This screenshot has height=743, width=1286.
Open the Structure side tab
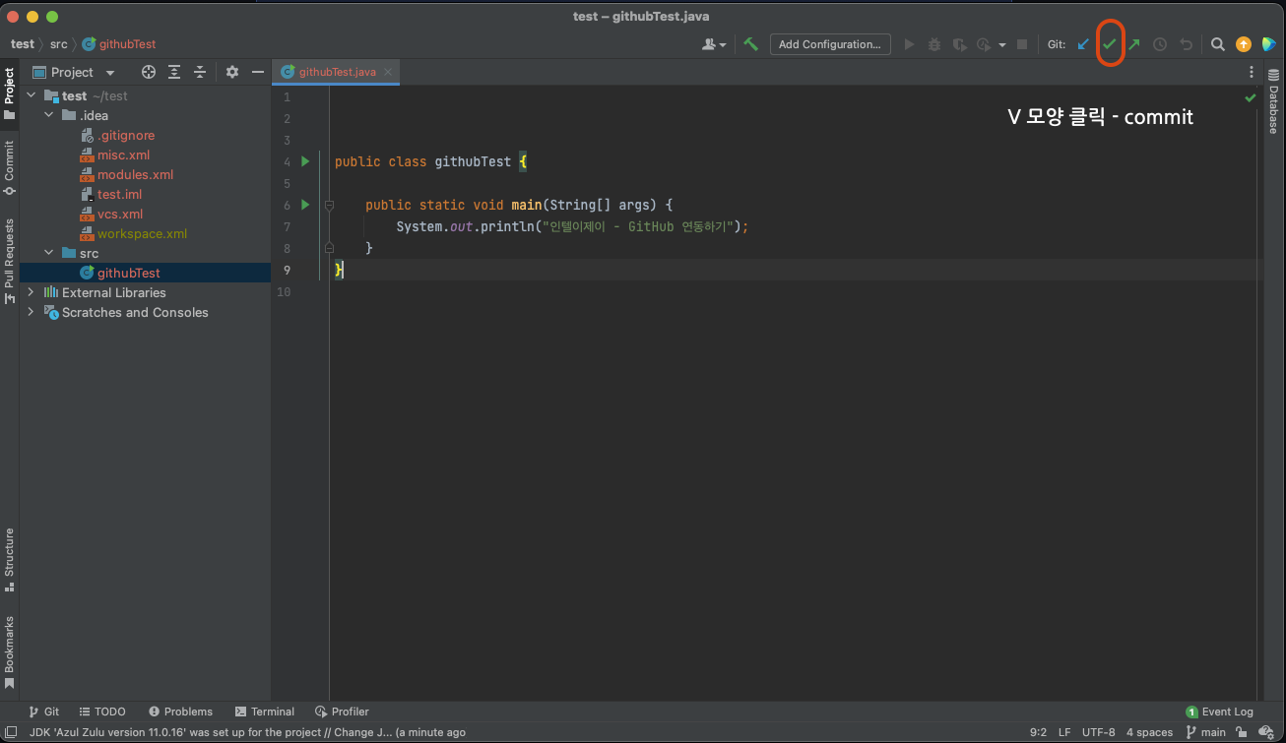tap(9, 559)
